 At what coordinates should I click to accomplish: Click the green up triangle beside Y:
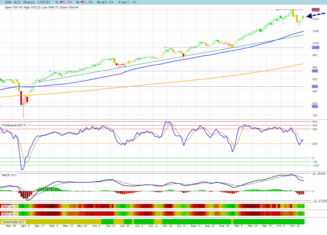(123, 2)
